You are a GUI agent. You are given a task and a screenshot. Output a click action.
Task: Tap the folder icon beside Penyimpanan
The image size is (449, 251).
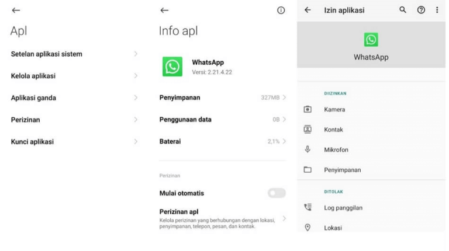point(308,169)
